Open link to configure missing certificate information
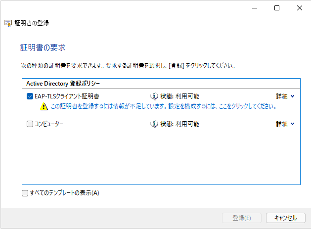 pyautogui.click(x=164, y=106)
